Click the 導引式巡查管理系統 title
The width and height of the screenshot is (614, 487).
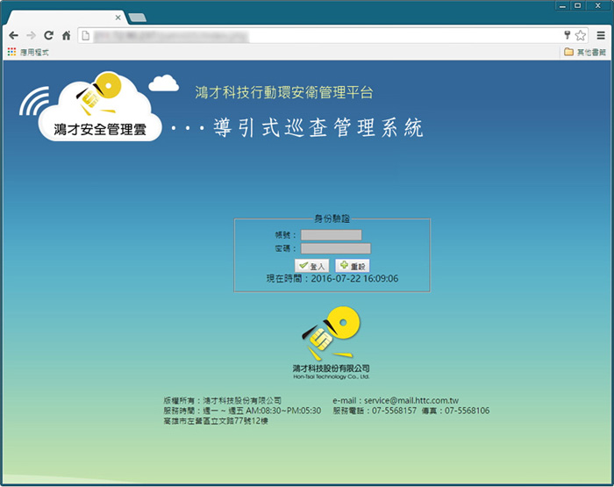click(x=318, y=128)
